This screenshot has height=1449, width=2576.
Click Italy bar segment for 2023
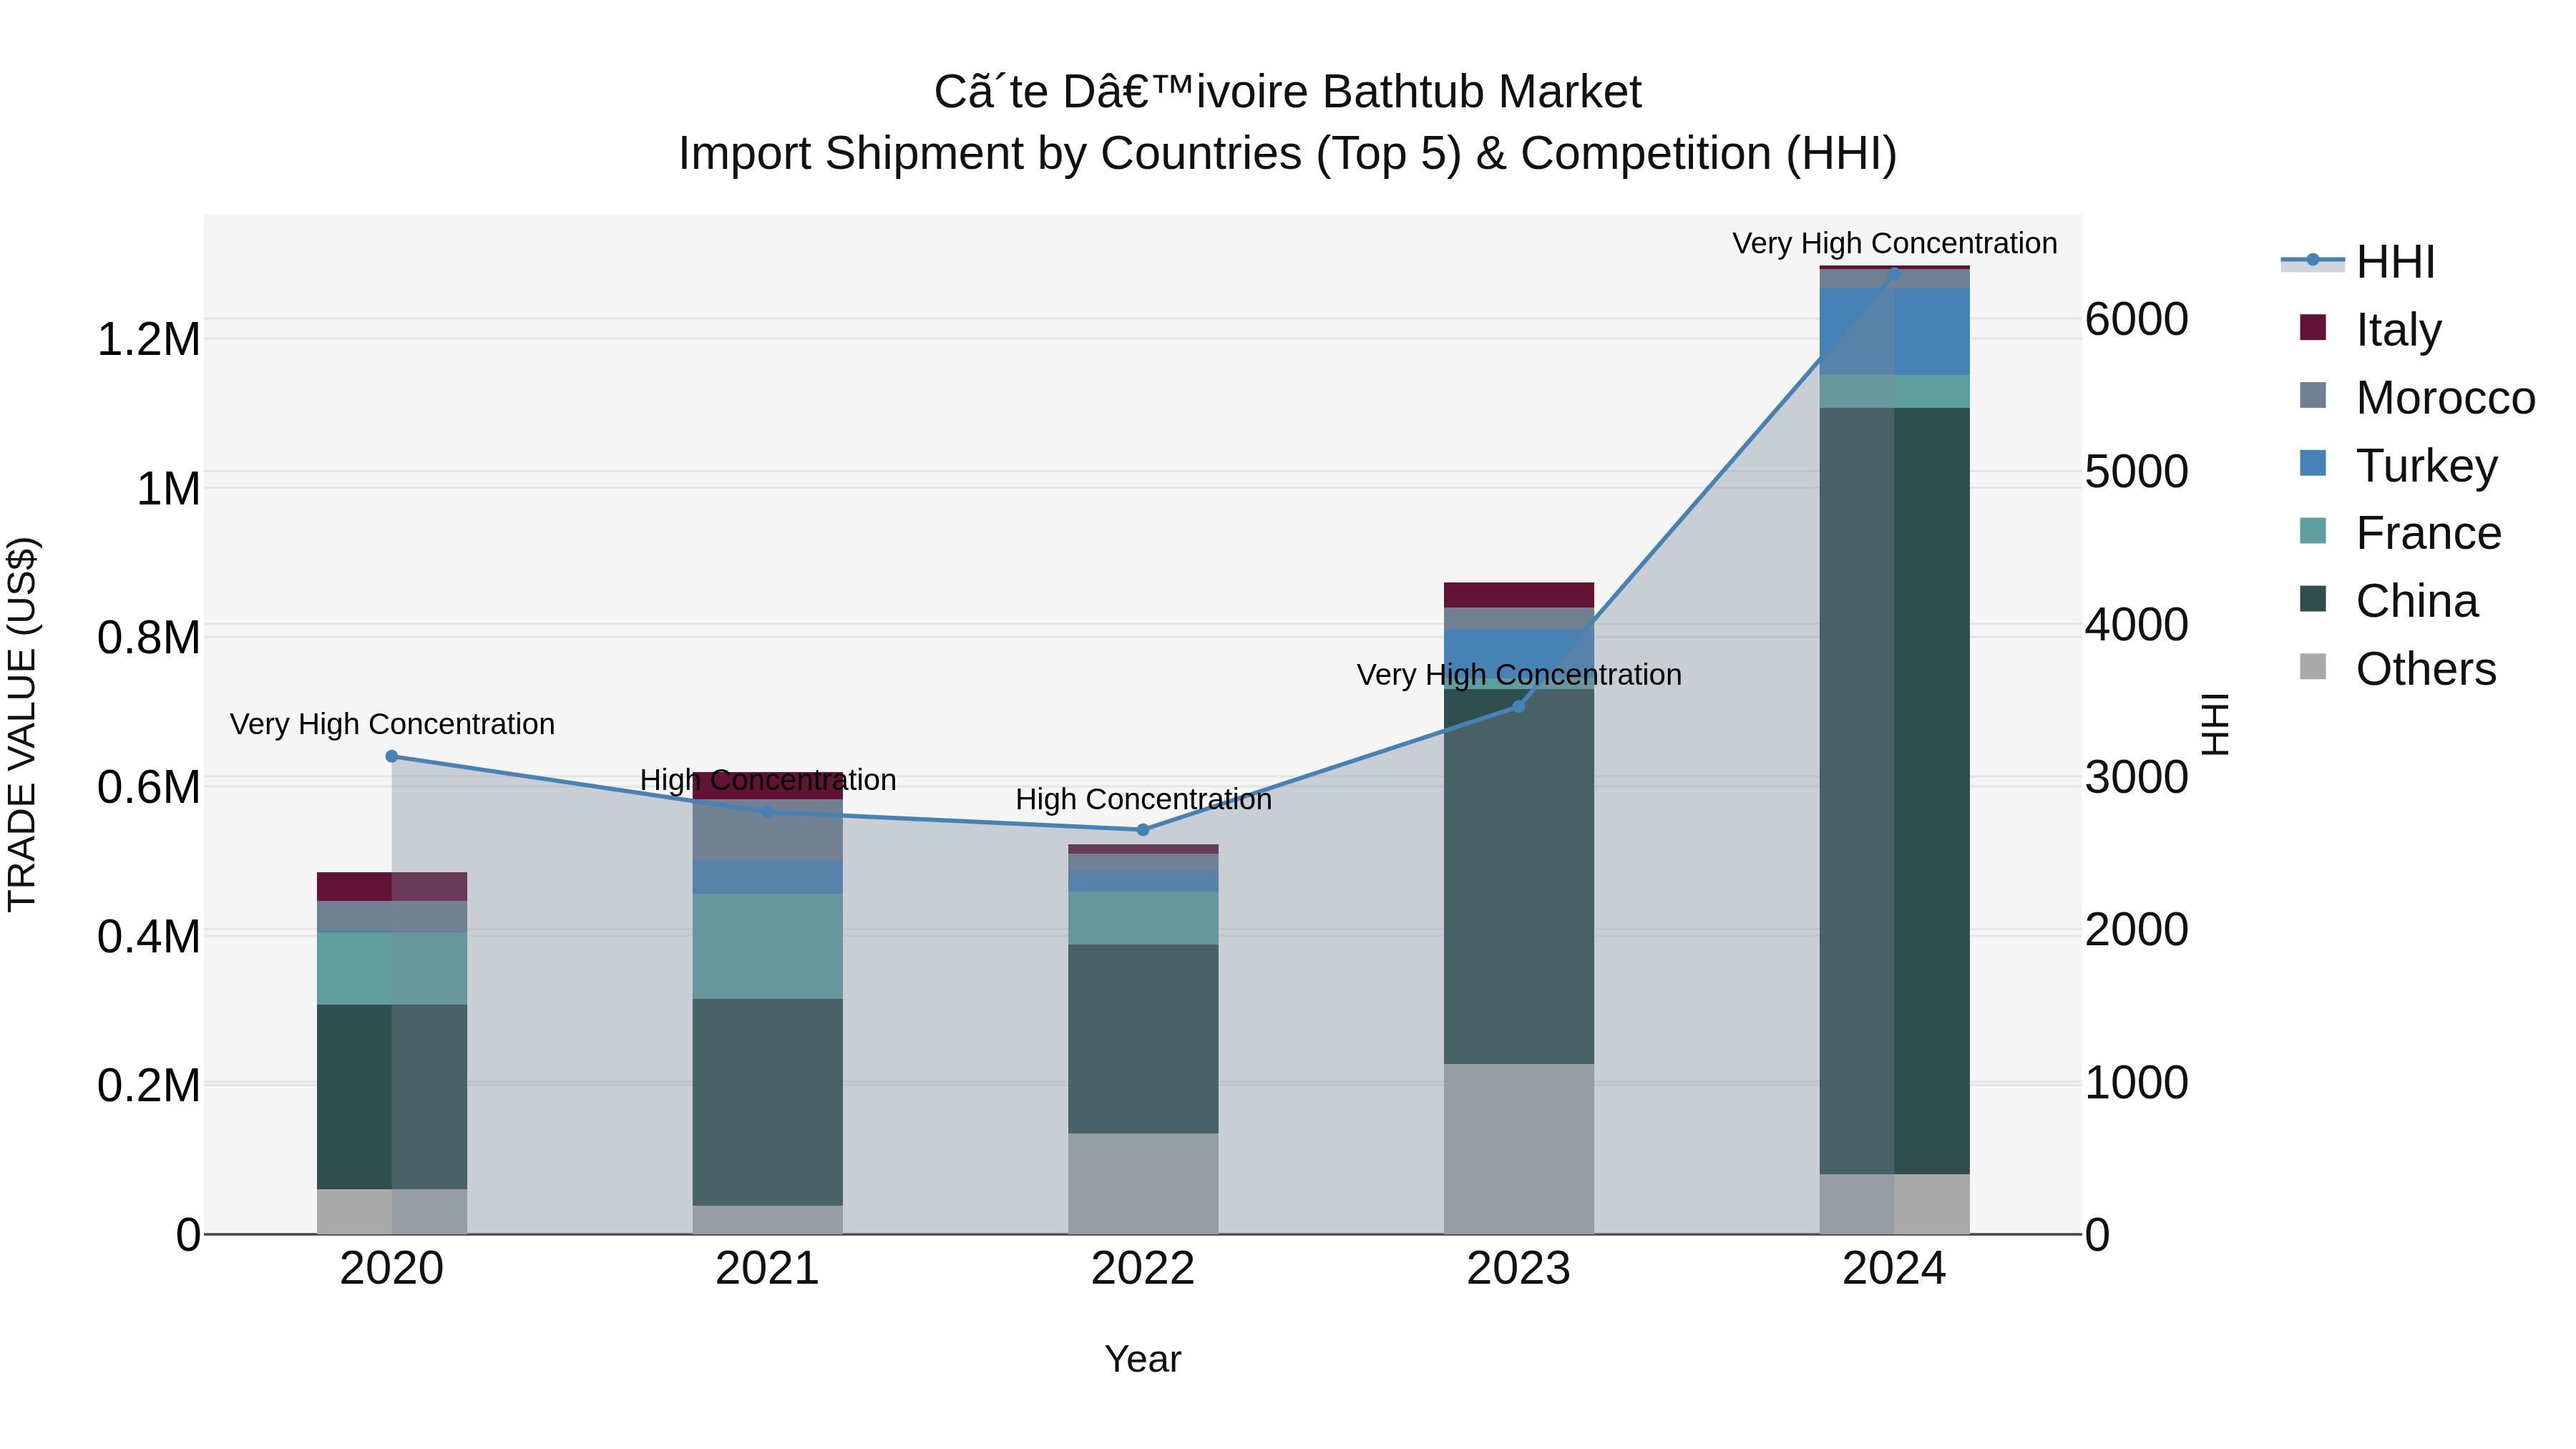point(1519,595)
